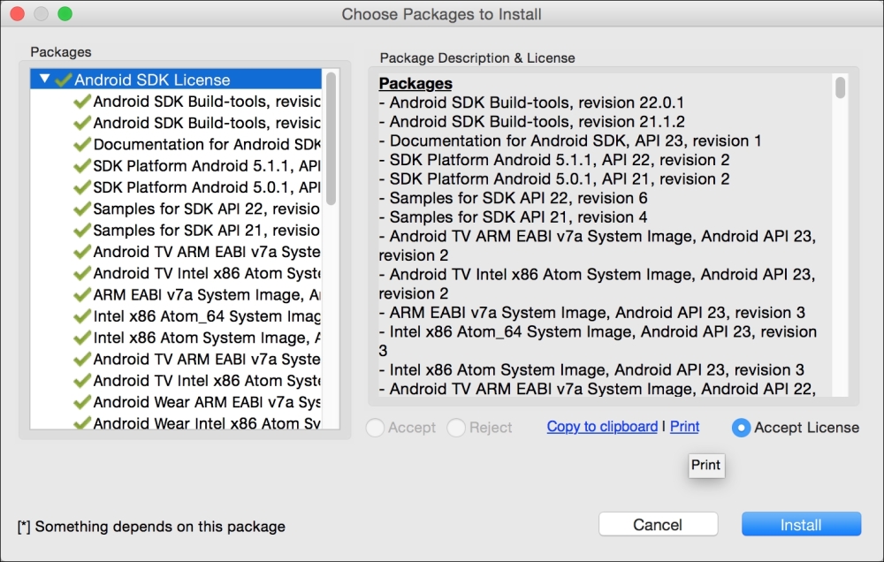Select the Accept radio button
The image size is (884, 562).
pyautogui.click(x=376, y=428)
